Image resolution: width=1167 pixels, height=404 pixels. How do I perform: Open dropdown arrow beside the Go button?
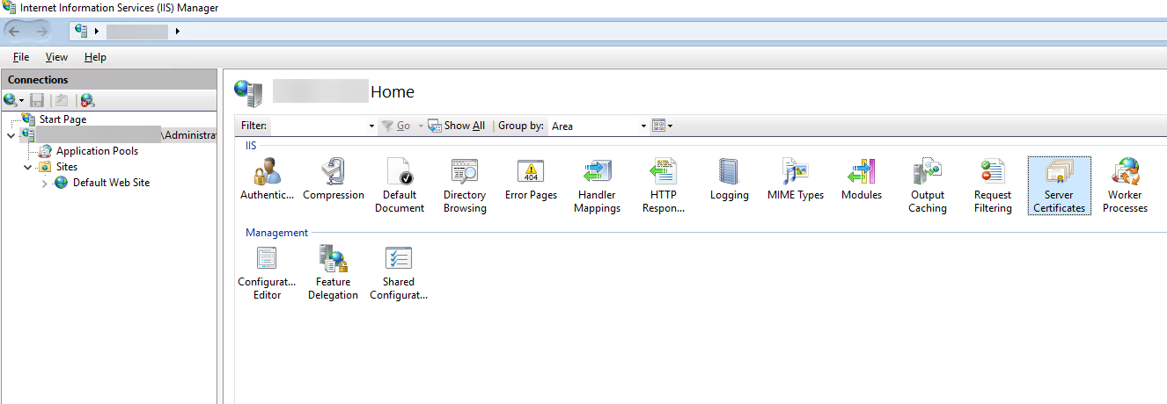tap(421, 126)
